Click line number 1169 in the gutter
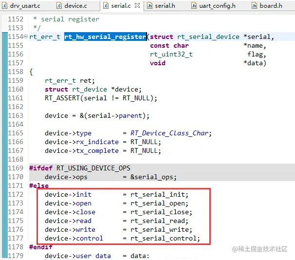The width and height of the screenshot is (295, 260). [16, 168]
